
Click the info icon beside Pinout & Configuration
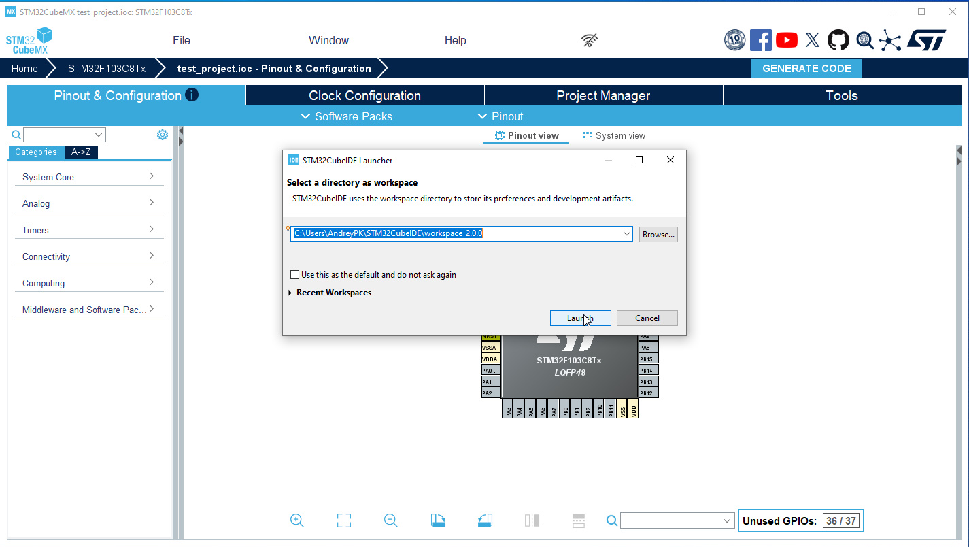click(192, 95)
